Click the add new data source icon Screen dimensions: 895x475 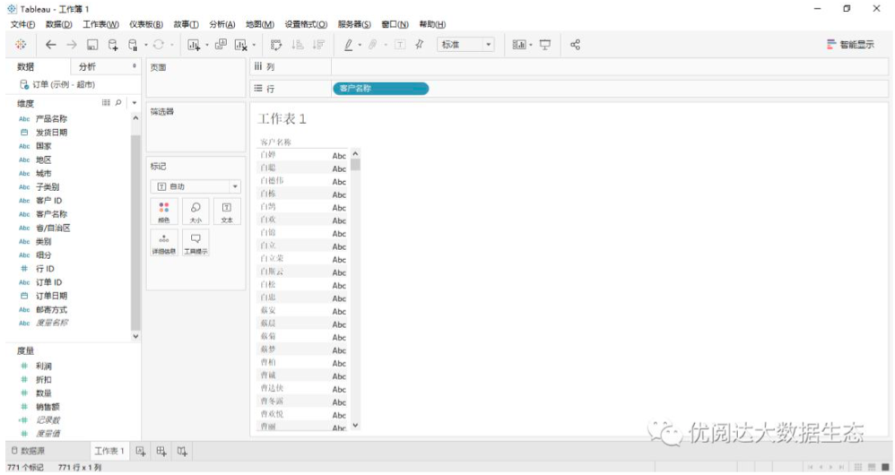[x=113, y=45]
